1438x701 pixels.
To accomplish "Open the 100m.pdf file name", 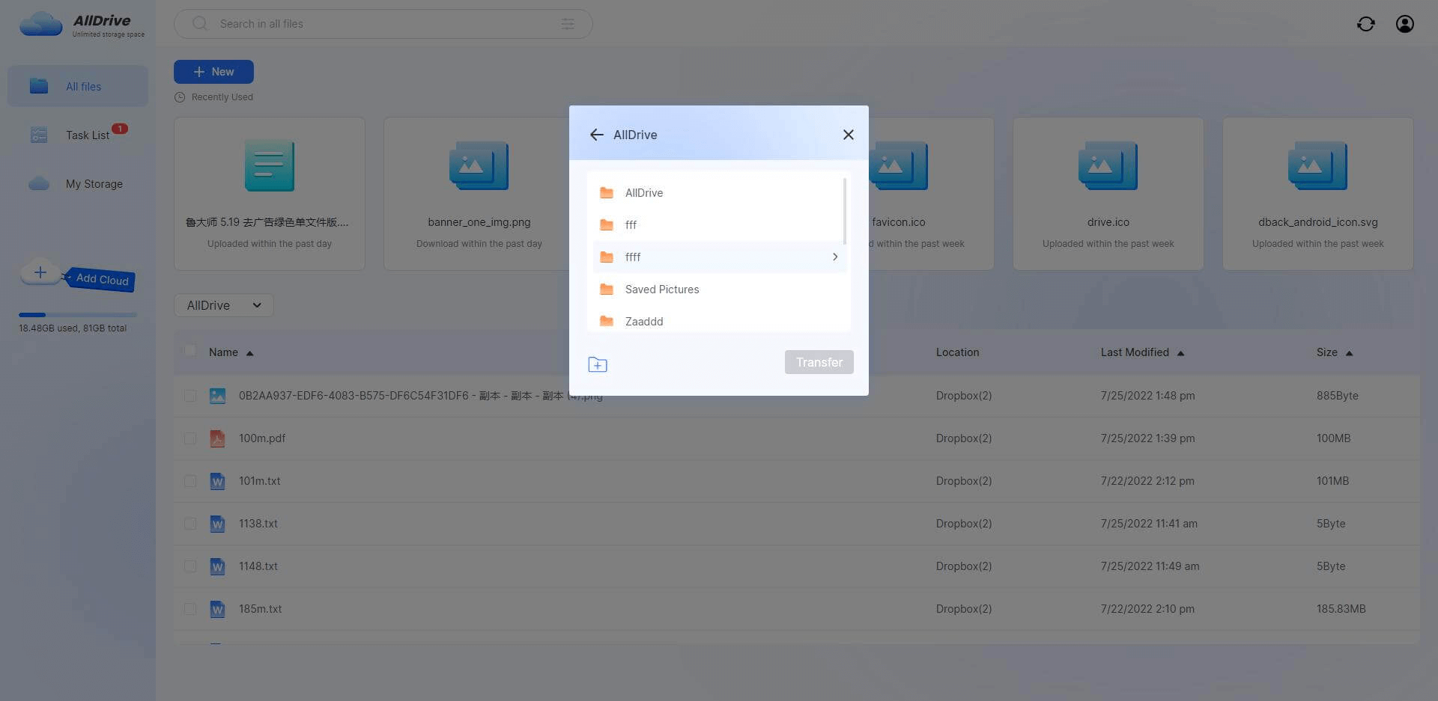I will click(262, 438).
